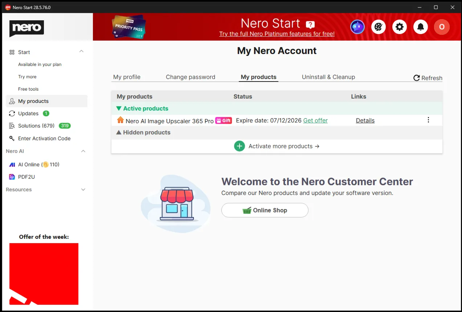Open Enter Activation Code
The image size is (462, 312).
[44, 138]
